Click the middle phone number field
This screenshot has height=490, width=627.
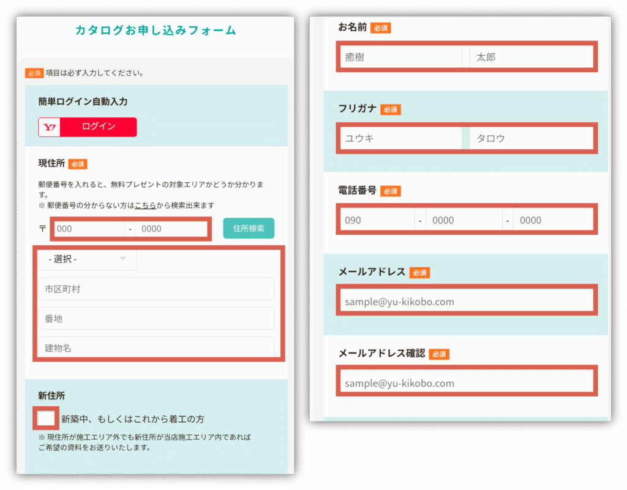[x=464, y=220]
